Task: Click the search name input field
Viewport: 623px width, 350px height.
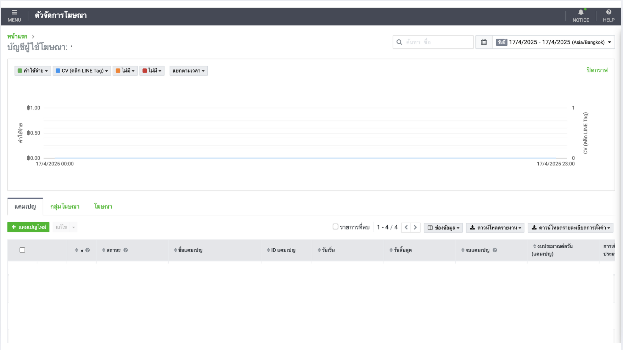Action: (438, 42)
